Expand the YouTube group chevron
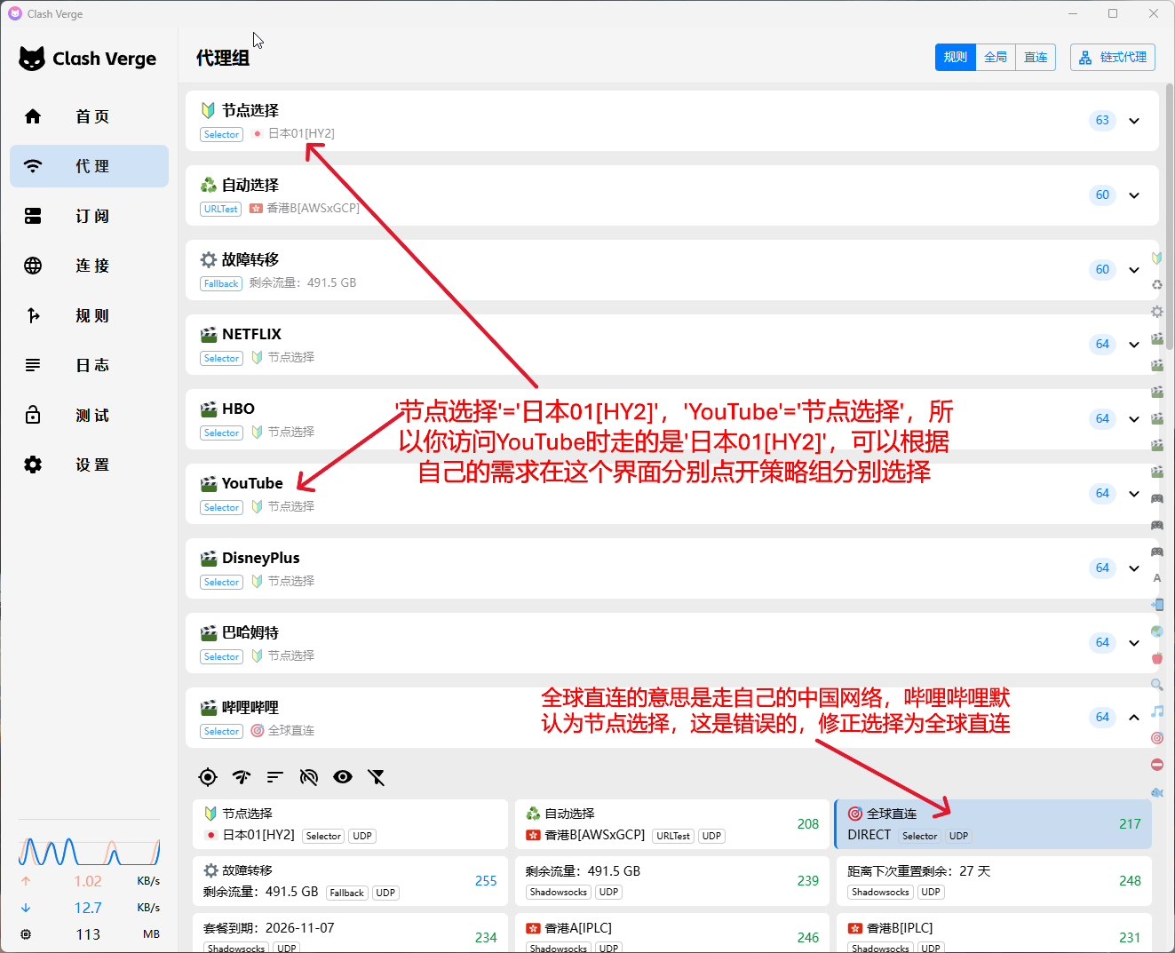 click(1134, 494)
